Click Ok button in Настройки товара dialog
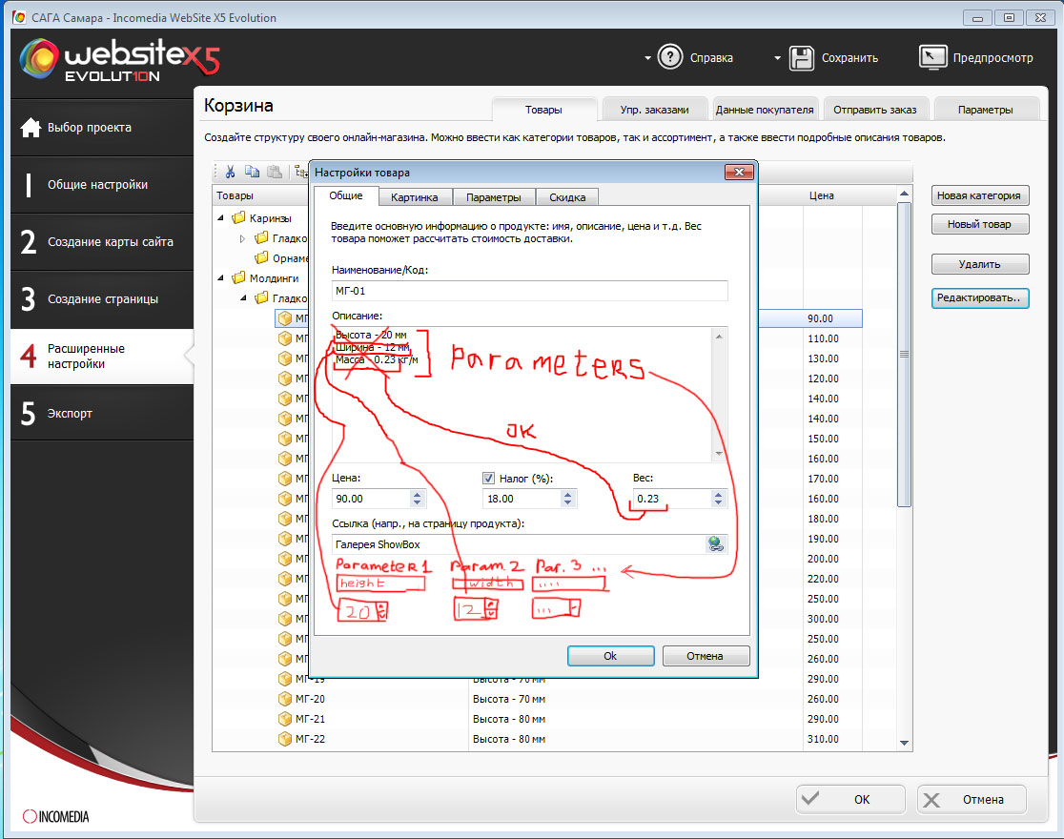This screenshot has width=1064, height=839. click(x=610, y=656)
